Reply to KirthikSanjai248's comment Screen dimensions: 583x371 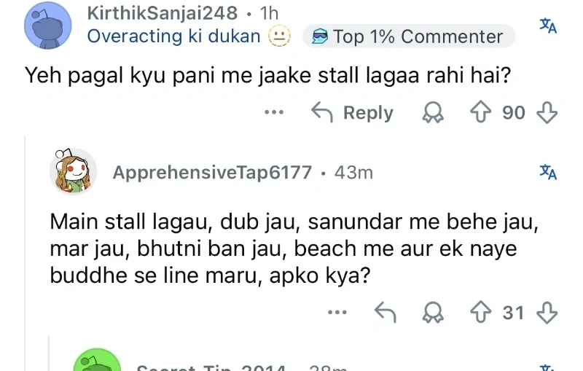(353, 113)
